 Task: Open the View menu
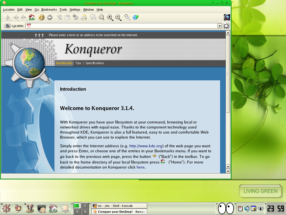pos(28,10)
